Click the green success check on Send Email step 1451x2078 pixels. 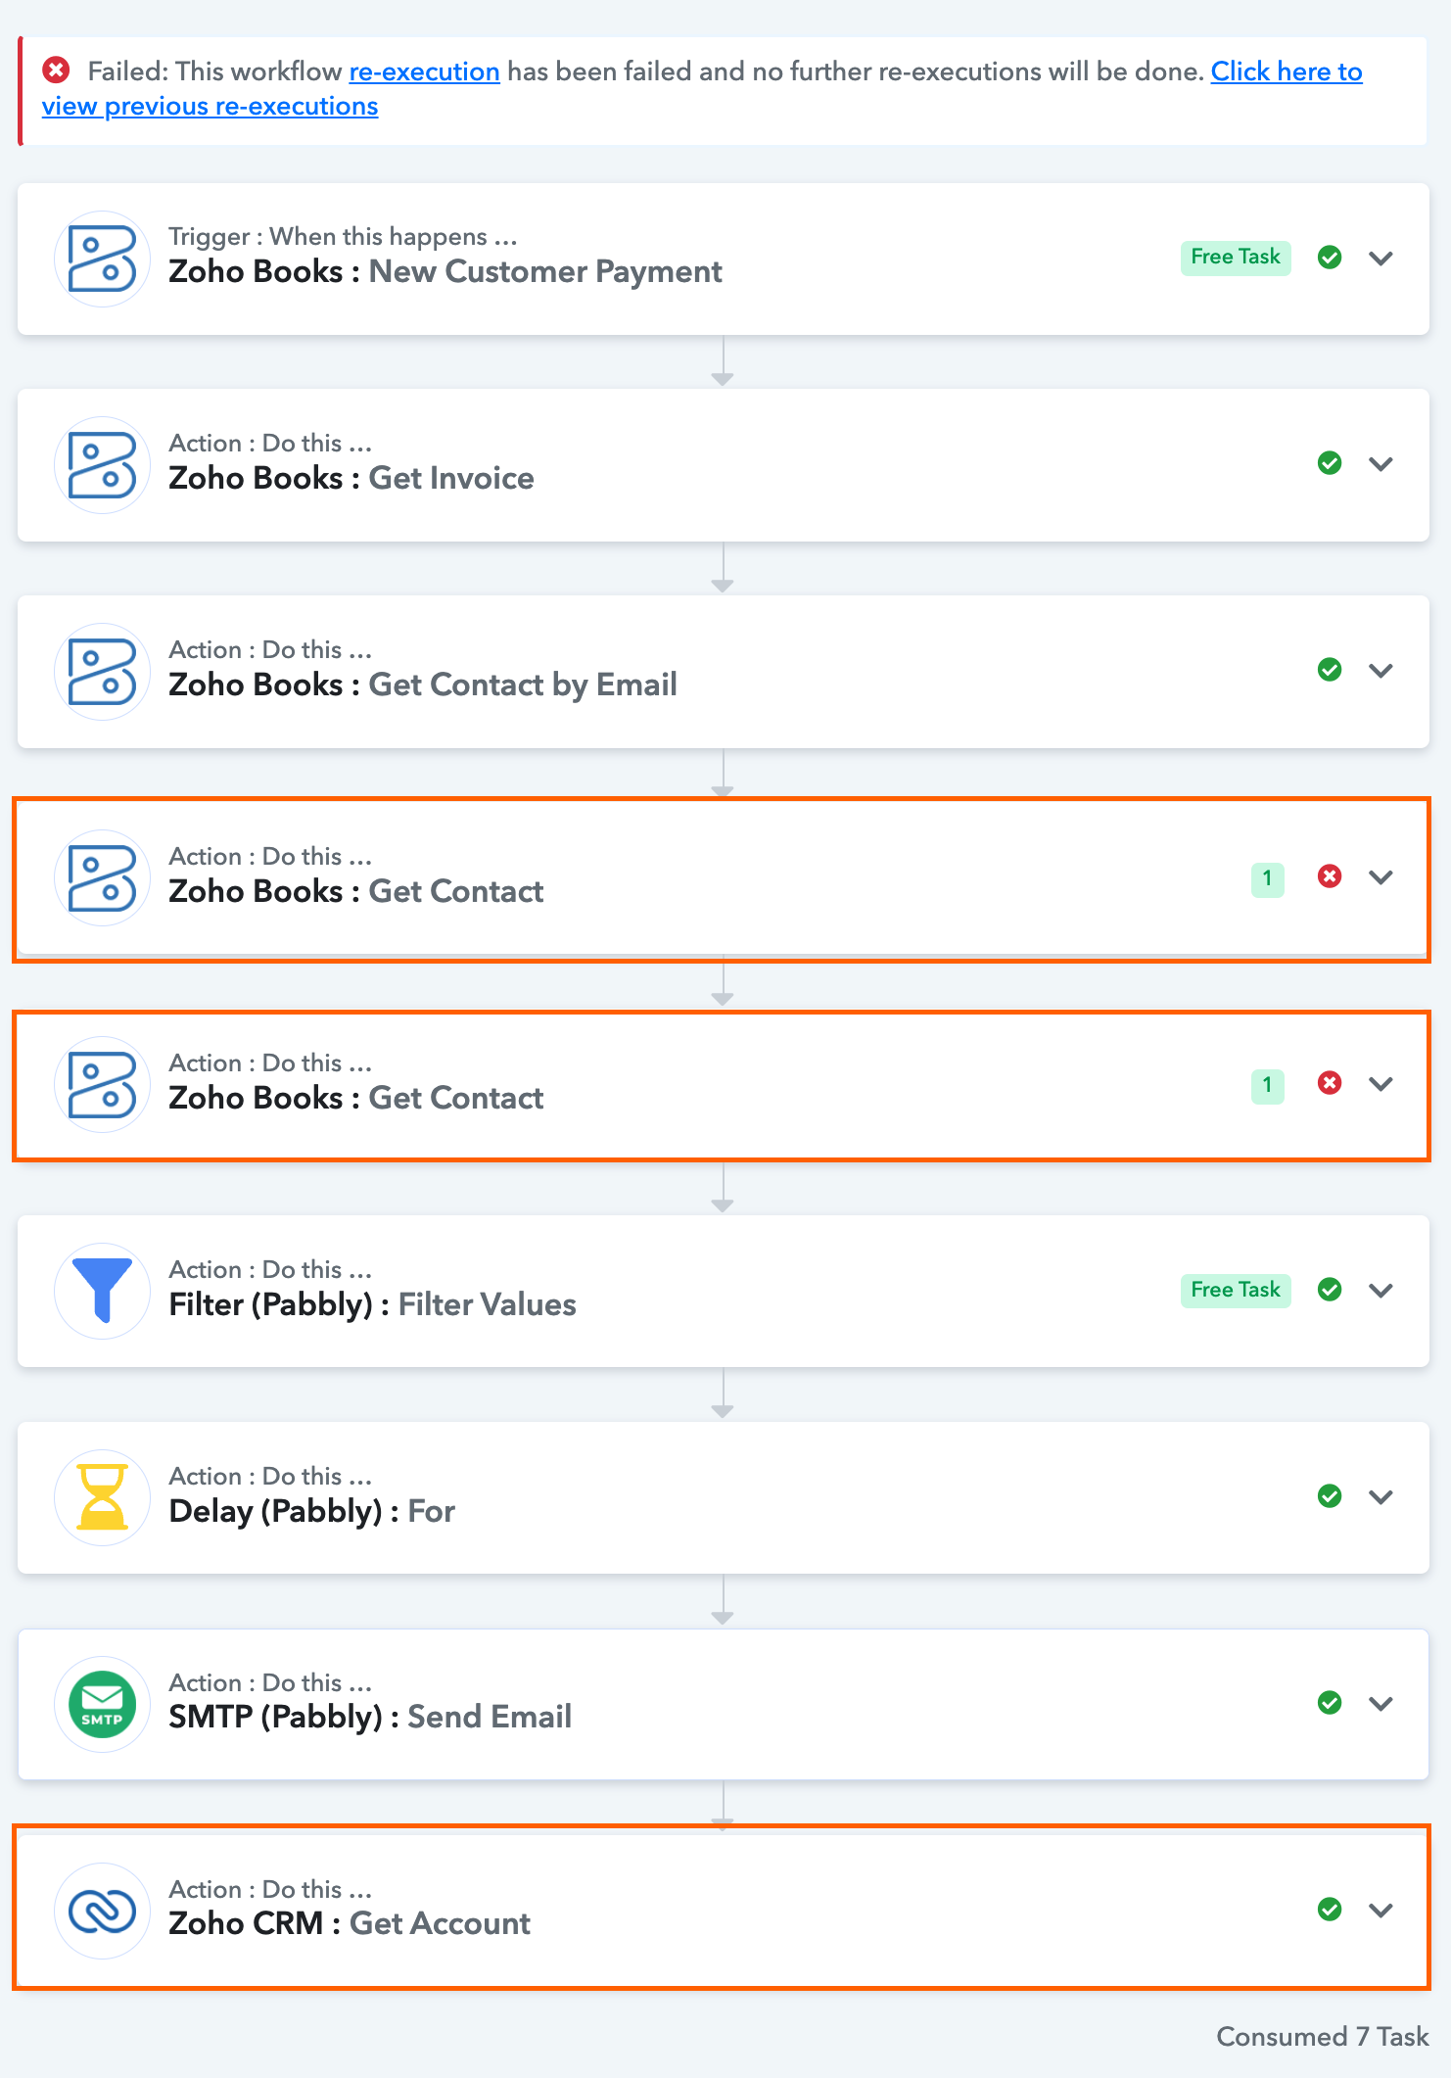click(1330, 1703)
